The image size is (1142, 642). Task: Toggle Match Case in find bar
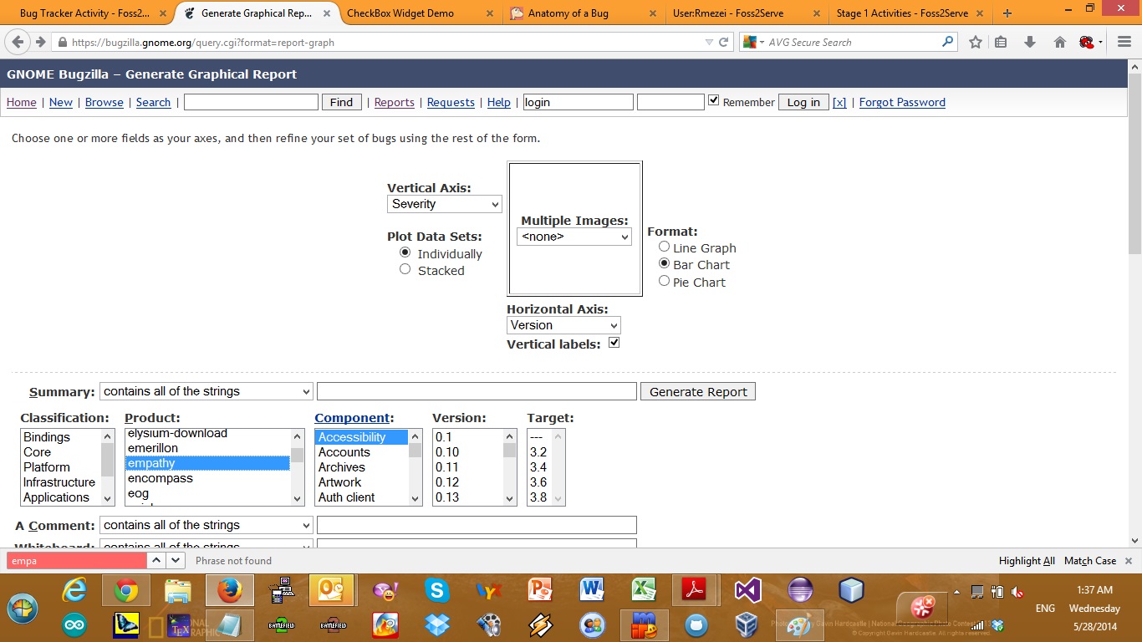pyautogui.click(x=1090, y=561)
